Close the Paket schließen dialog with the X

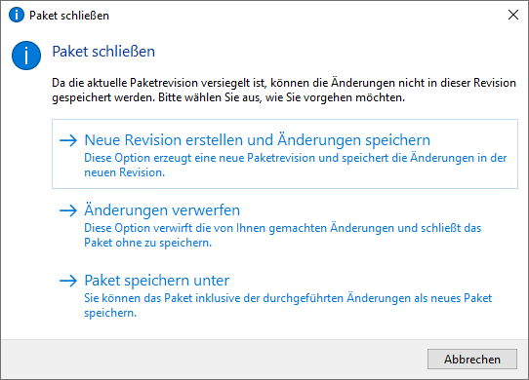[x=513, y=15]
